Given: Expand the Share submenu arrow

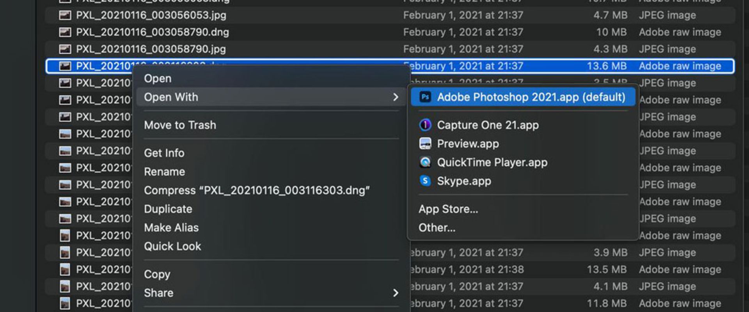Looking at the screenshot, I should click(x=396, y=293).
